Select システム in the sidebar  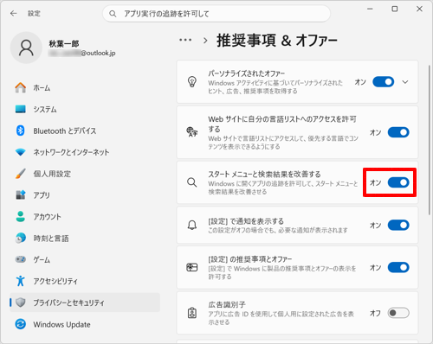click(85, 109)
